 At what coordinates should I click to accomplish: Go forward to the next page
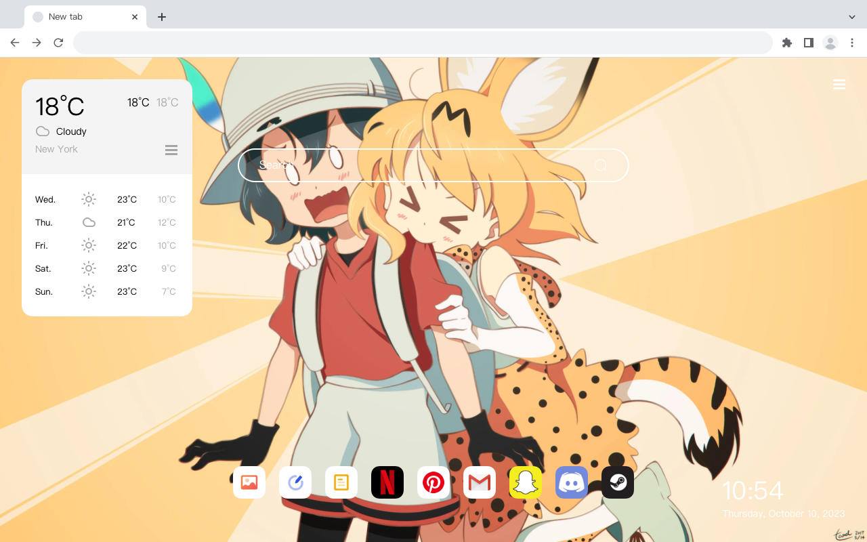point(37,43)
